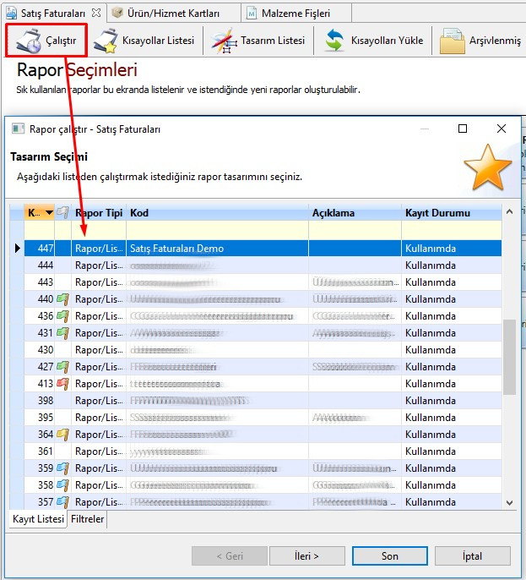Click the blue flag on row 359

(62, 468)
